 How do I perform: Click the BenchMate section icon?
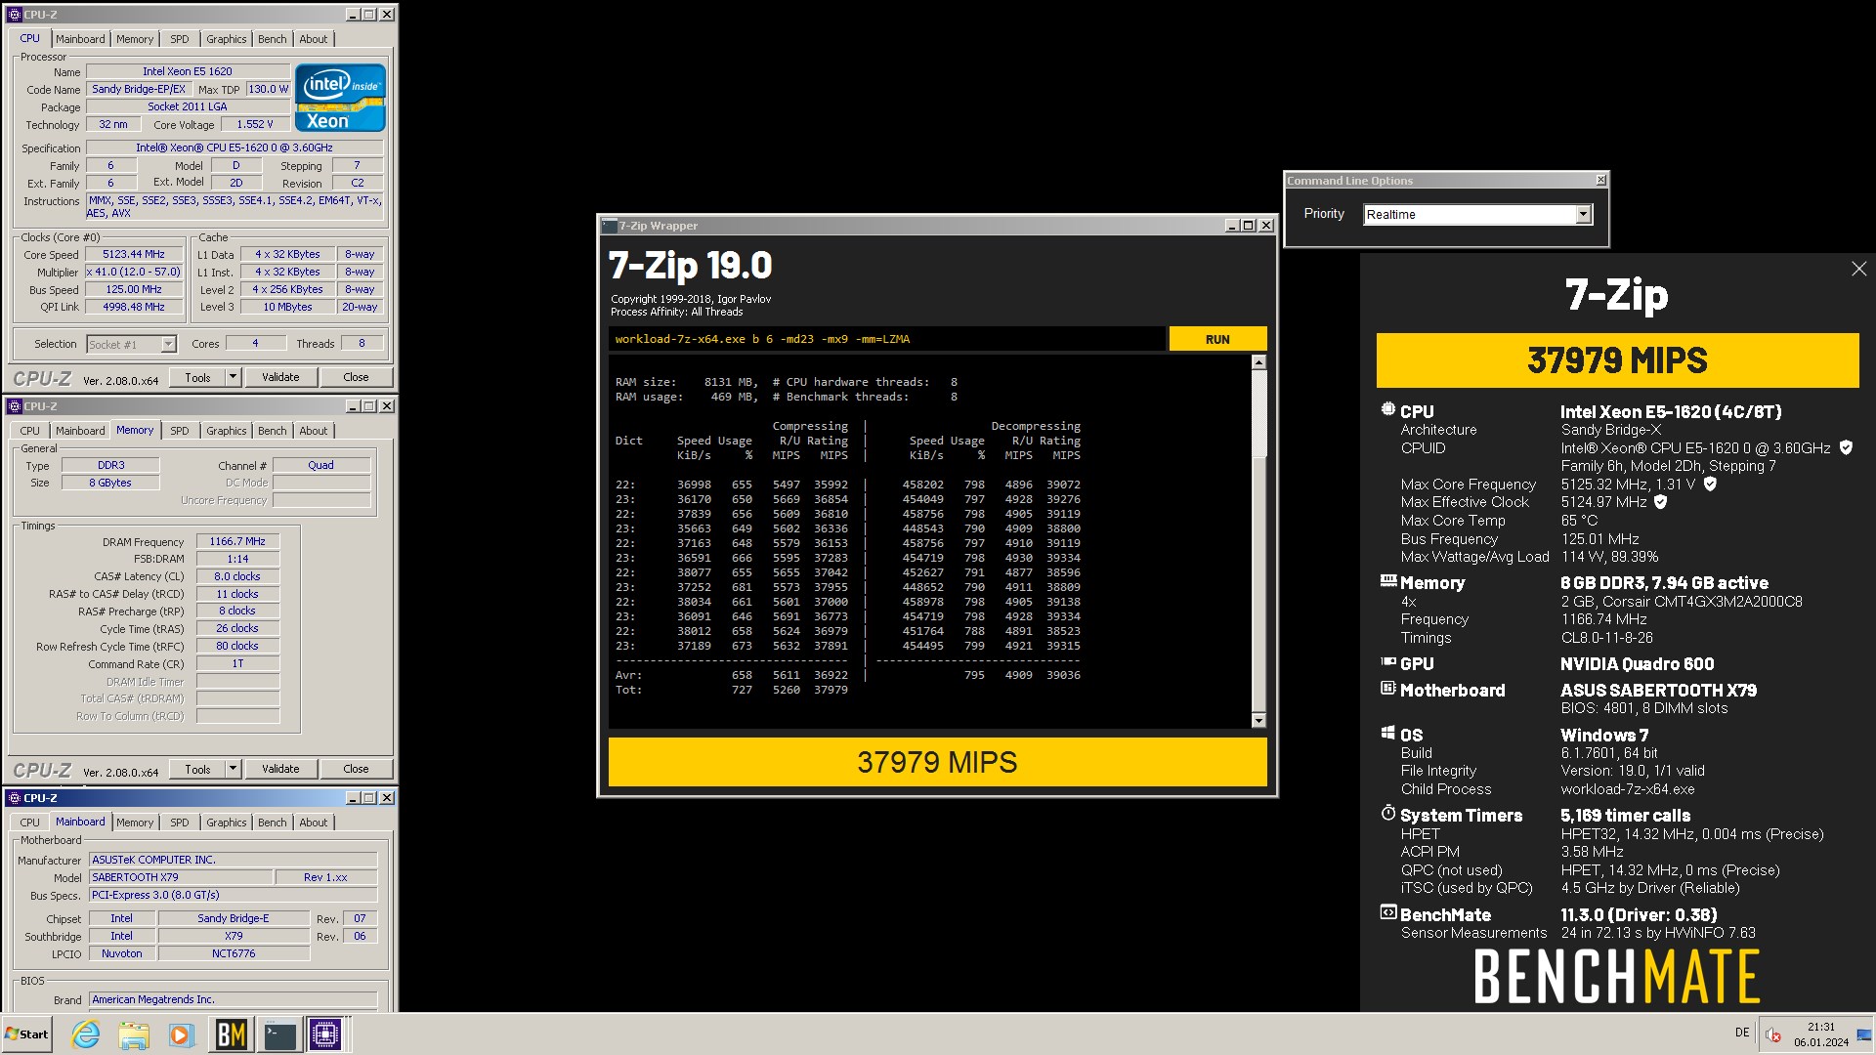point(1387,913)
